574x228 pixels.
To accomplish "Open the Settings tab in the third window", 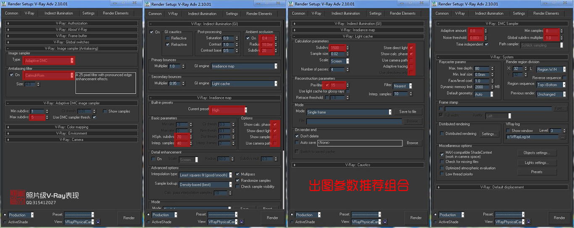I will (375, 13).
